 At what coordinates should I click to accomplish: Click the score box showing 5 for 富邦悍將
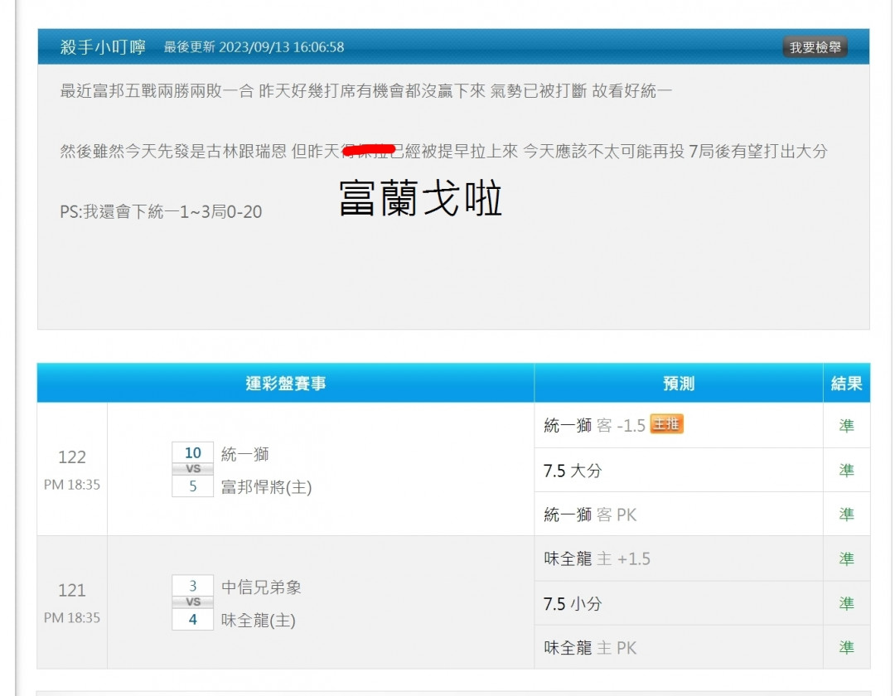(193, 486)
